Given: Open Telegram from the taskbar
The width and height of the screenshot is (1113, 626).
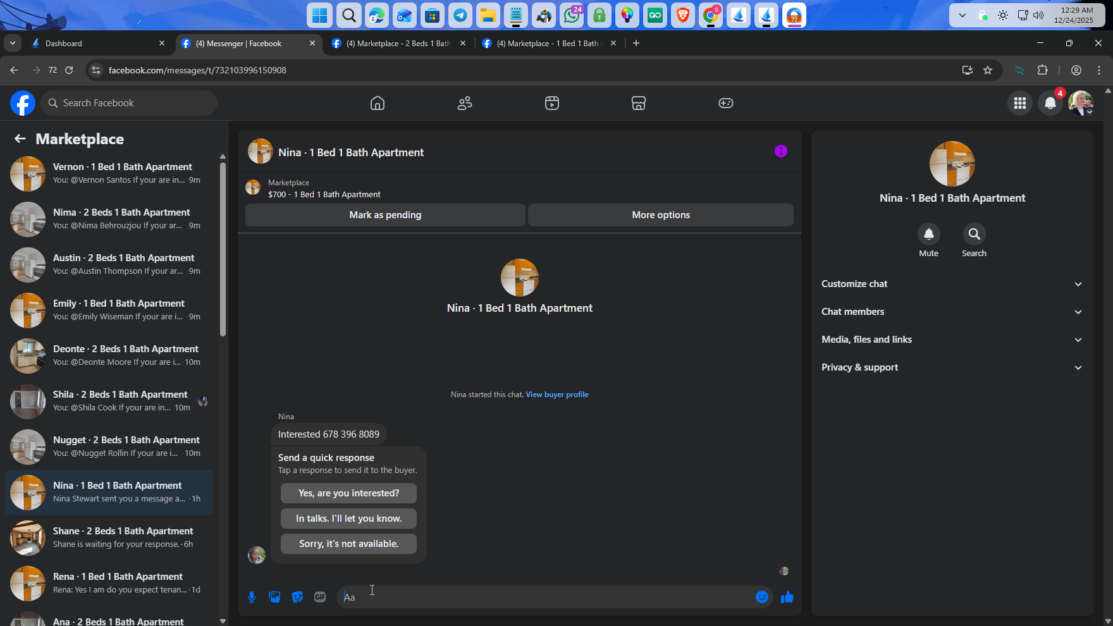Looking at the screenshot, I should tap(460, 15).
